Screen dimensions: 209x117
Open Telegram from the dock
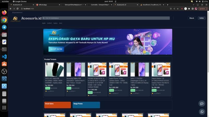click(x=4, y=27)
